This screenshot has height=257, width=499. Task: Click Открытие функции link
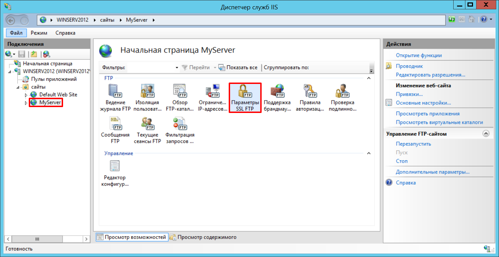[419, 55]
